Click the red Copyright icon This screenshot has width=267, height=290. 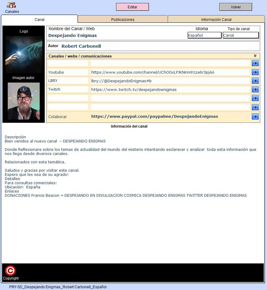coord(10,271)
